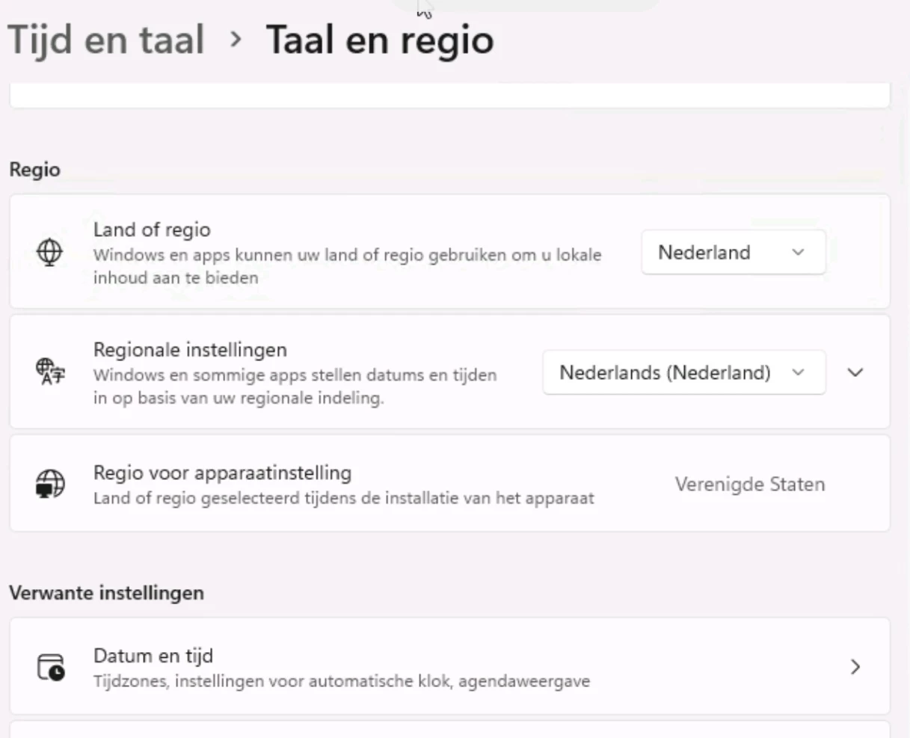This screenshot has width=910, height=738.
Task: Go back to Tijd en taal breadcrumb
Action: (105, 40)
